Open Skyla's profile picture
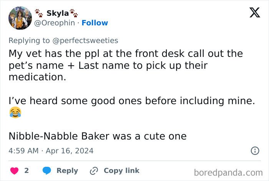This screenshot has height=181, width=269. pyautogui.click(x=20, y=18)
